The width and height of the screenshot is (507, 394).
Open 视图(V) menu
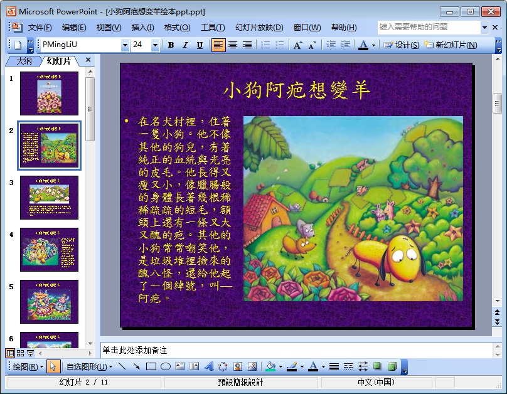(109, 28)
